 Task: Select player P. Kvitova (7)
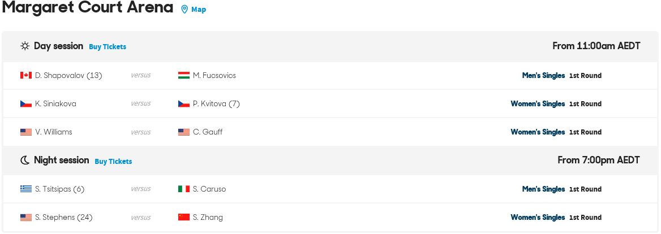click(216, 103)
